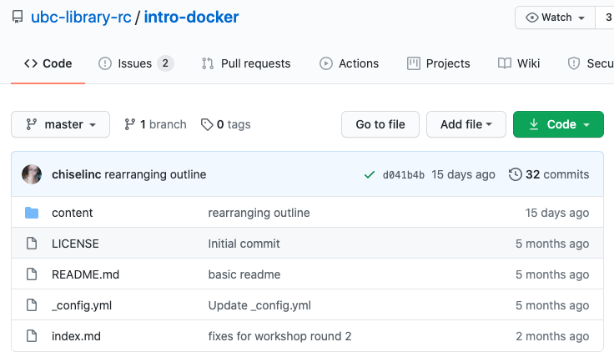
Task: Open the LICENSE file
Action: 75,244
